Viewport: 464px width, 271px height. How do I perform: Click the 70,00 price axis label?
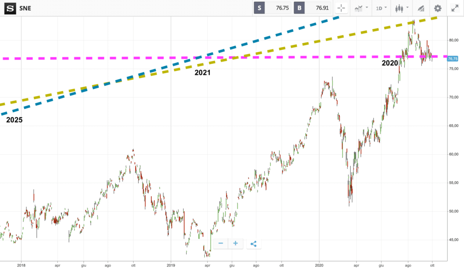pos(453,97)
